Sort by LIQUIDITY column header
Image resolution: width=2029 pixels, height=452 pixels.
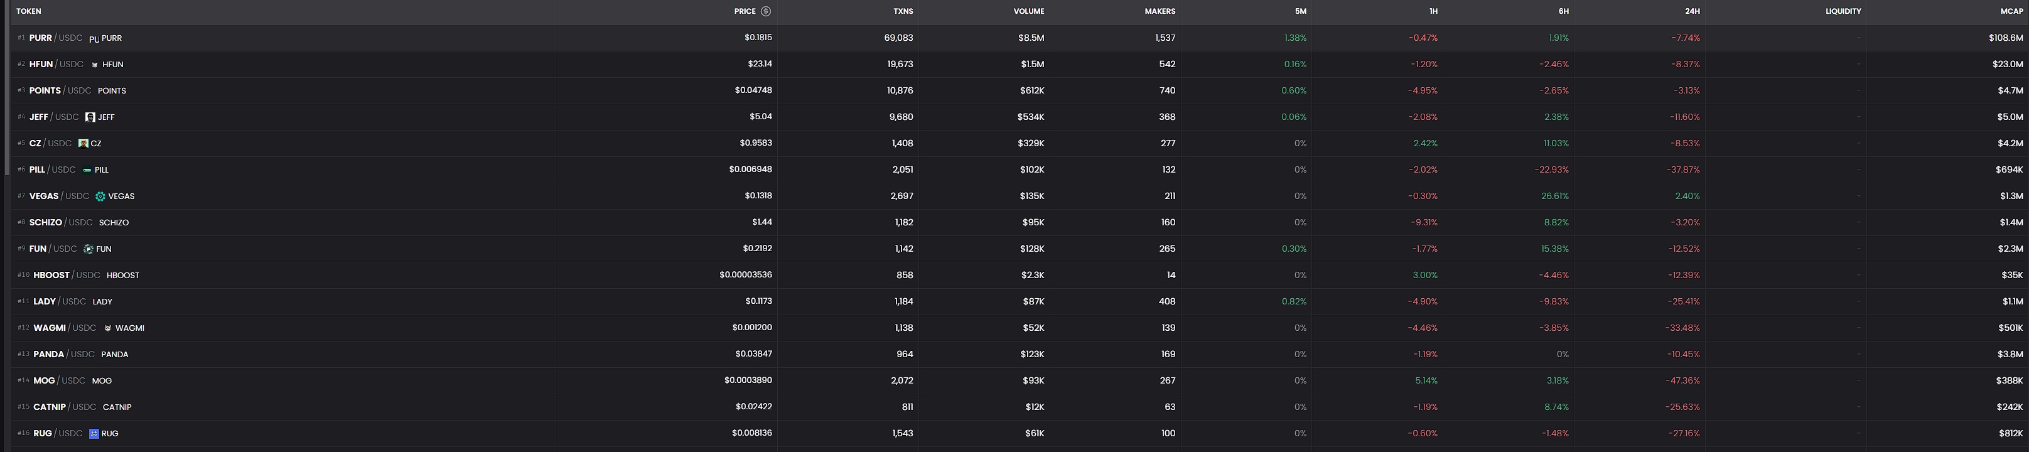1843,11
